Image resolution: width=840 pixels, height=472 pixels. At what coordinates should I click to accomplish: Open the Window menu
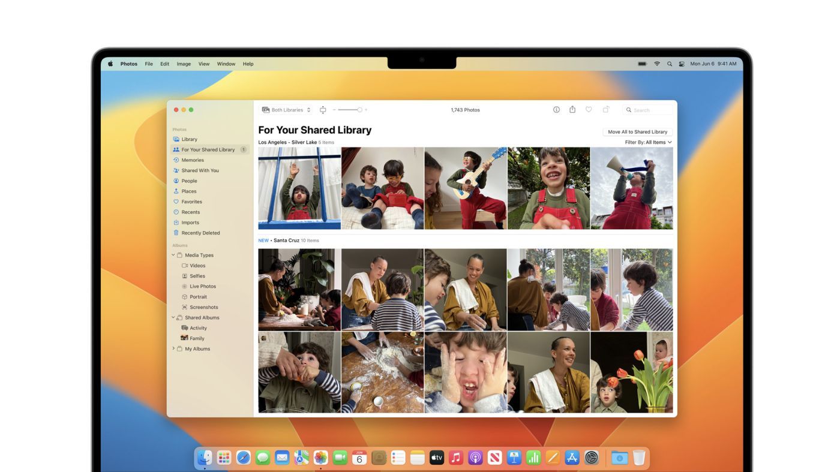tap(226, 64)
